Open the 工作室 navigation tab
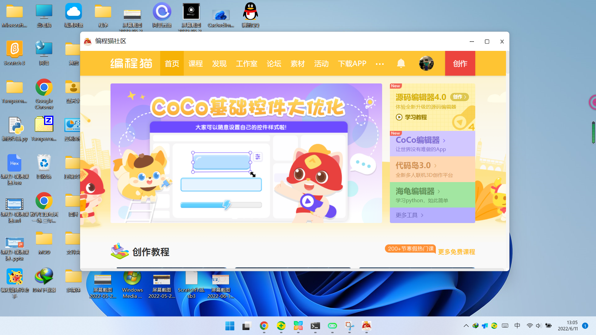 click(246, 63)
